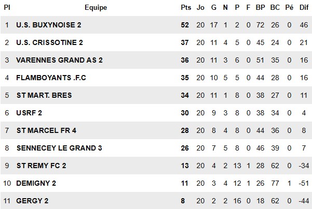Click the BP column header
Viewport: 312px width, 209px height.
click(260, 8)
